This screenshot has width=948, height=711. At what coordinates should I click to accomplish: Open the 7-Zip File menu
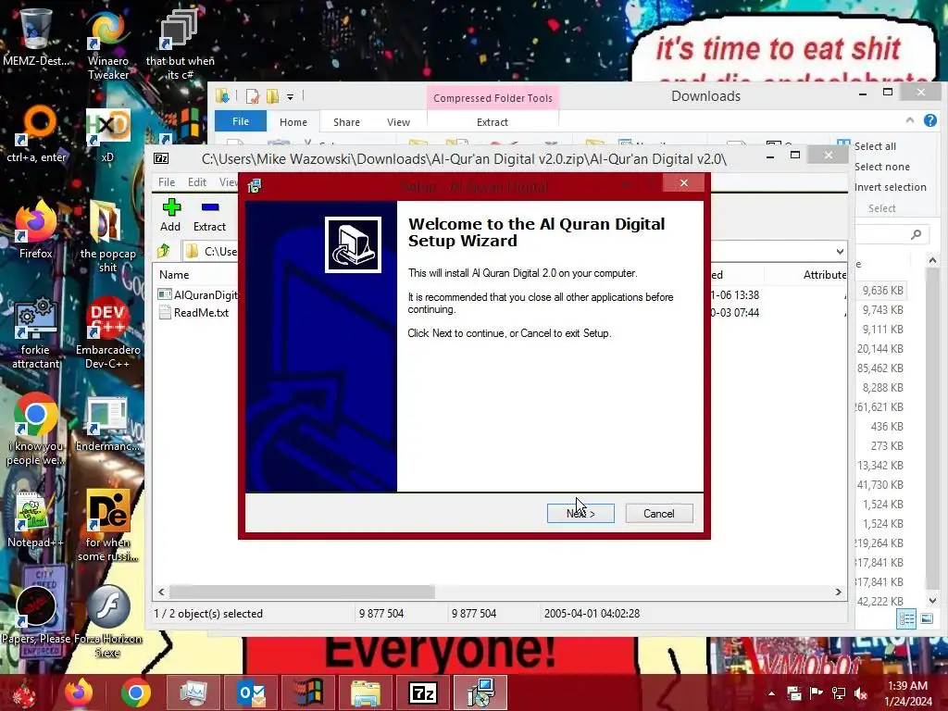tap(167, 182)
